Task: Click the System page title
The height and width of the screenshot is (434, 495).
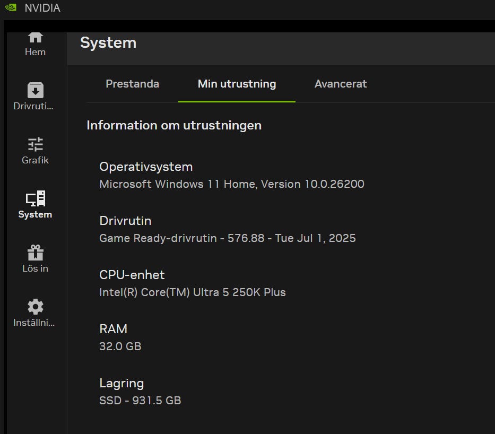Action: pyautogui.click(x=108, y=43)
